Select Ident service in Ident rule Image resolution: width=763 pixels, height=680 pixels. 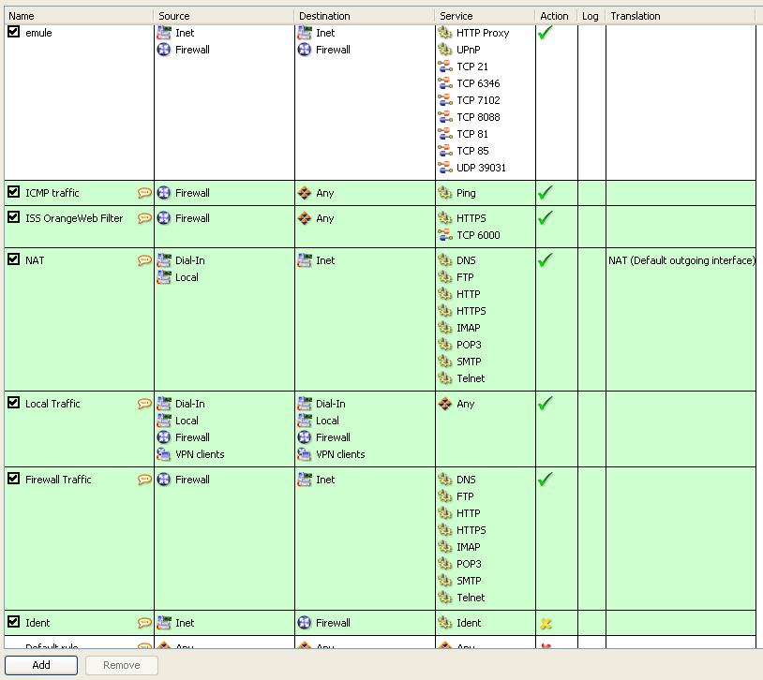[469, 623]
